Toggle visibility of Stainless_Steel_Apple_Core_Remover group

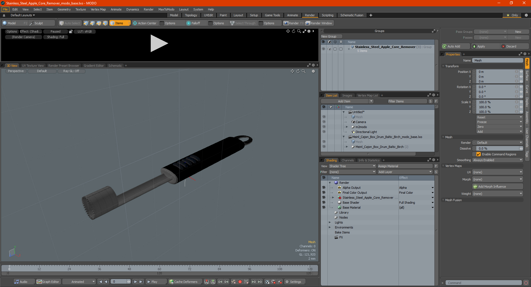pyautogui.click(x=323, y=49)
